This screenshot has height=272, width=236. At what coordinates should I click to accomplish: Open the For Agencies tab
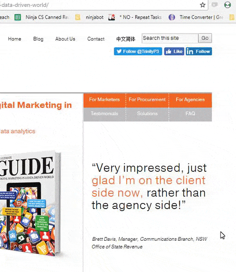[x=190, y=100]
